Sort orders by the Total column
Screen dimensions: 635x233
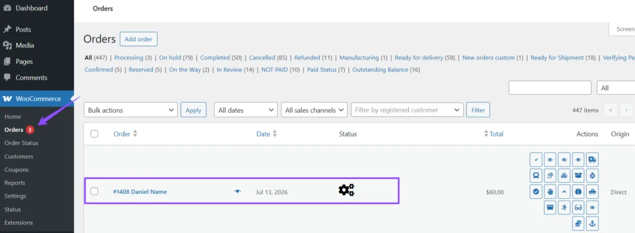tap(494, 134)
